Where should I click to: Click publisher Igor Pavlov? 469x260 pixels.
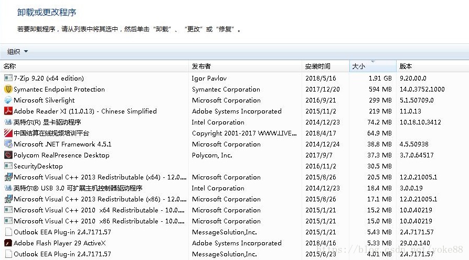click(x=209, y=78)
